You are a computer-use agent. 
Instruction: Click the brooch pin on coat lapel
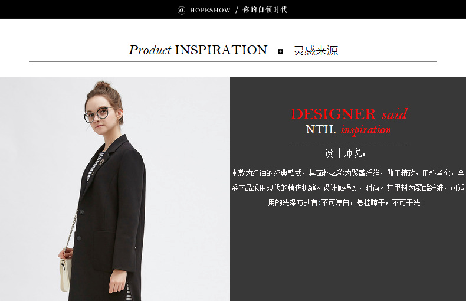tap(102, 162)
